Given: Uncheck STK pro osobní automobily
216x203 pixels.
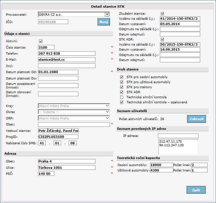Looking at the screenshot, I should click(122, 77).
